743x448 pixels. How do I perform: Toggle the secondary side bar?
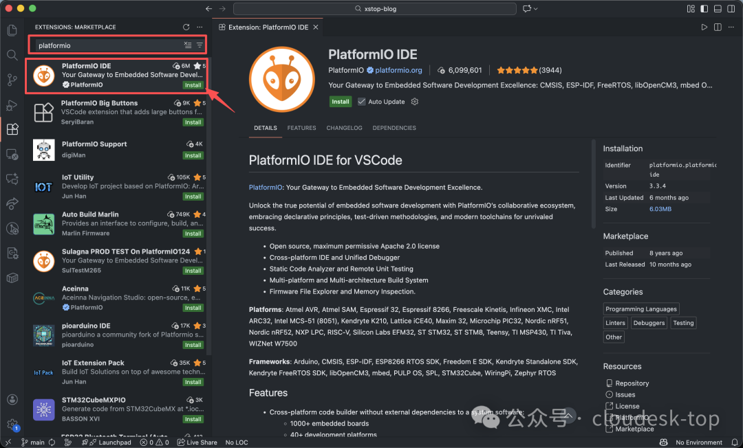[x=731, y=8]
